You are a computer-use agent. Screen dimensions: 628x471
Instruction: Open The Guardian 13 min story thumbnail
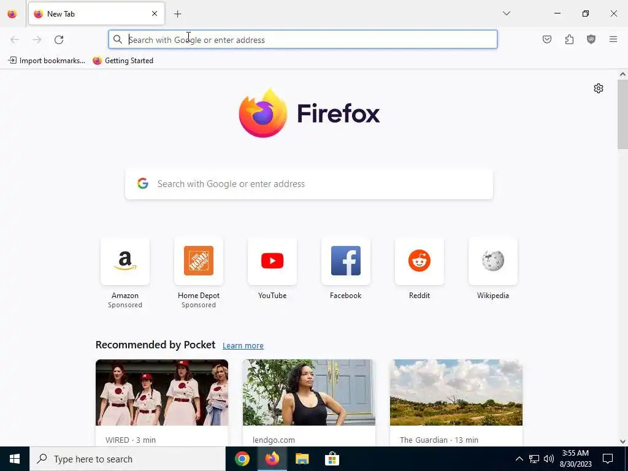pyautogui.click(x=456, y=392)
